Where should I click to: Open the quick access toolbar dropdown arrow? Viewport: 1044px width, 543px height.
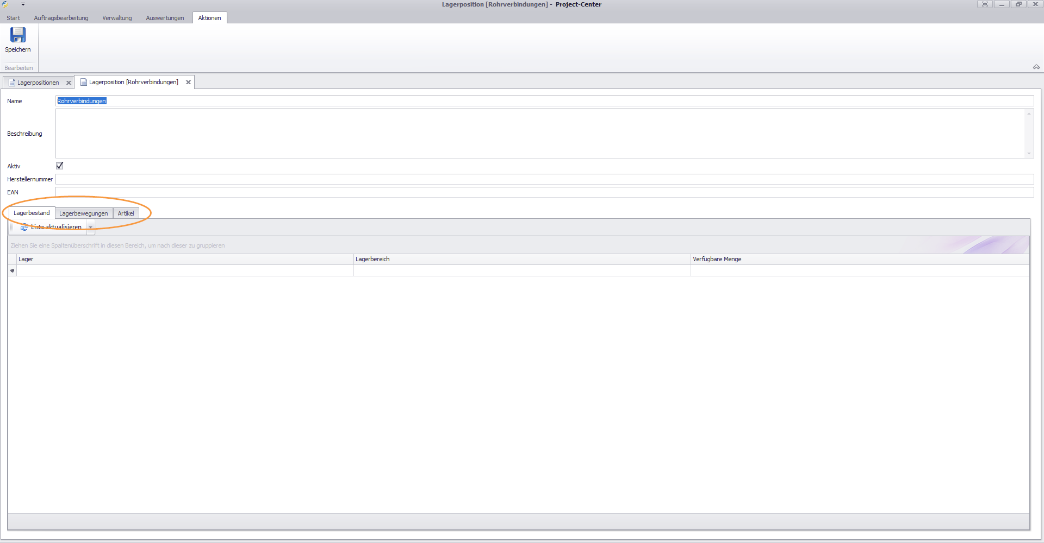(x=23, y=4)
